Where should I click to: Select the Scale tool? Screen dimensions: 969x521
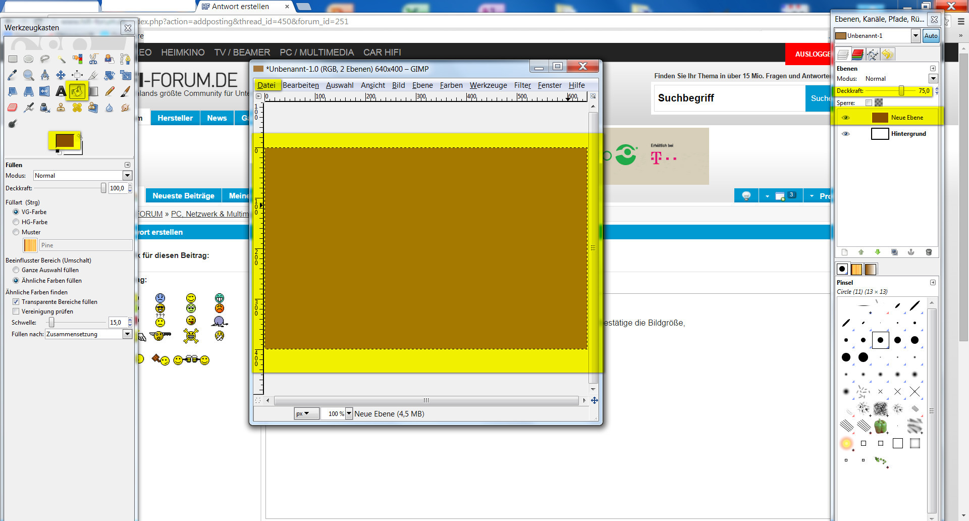(126, 75)
